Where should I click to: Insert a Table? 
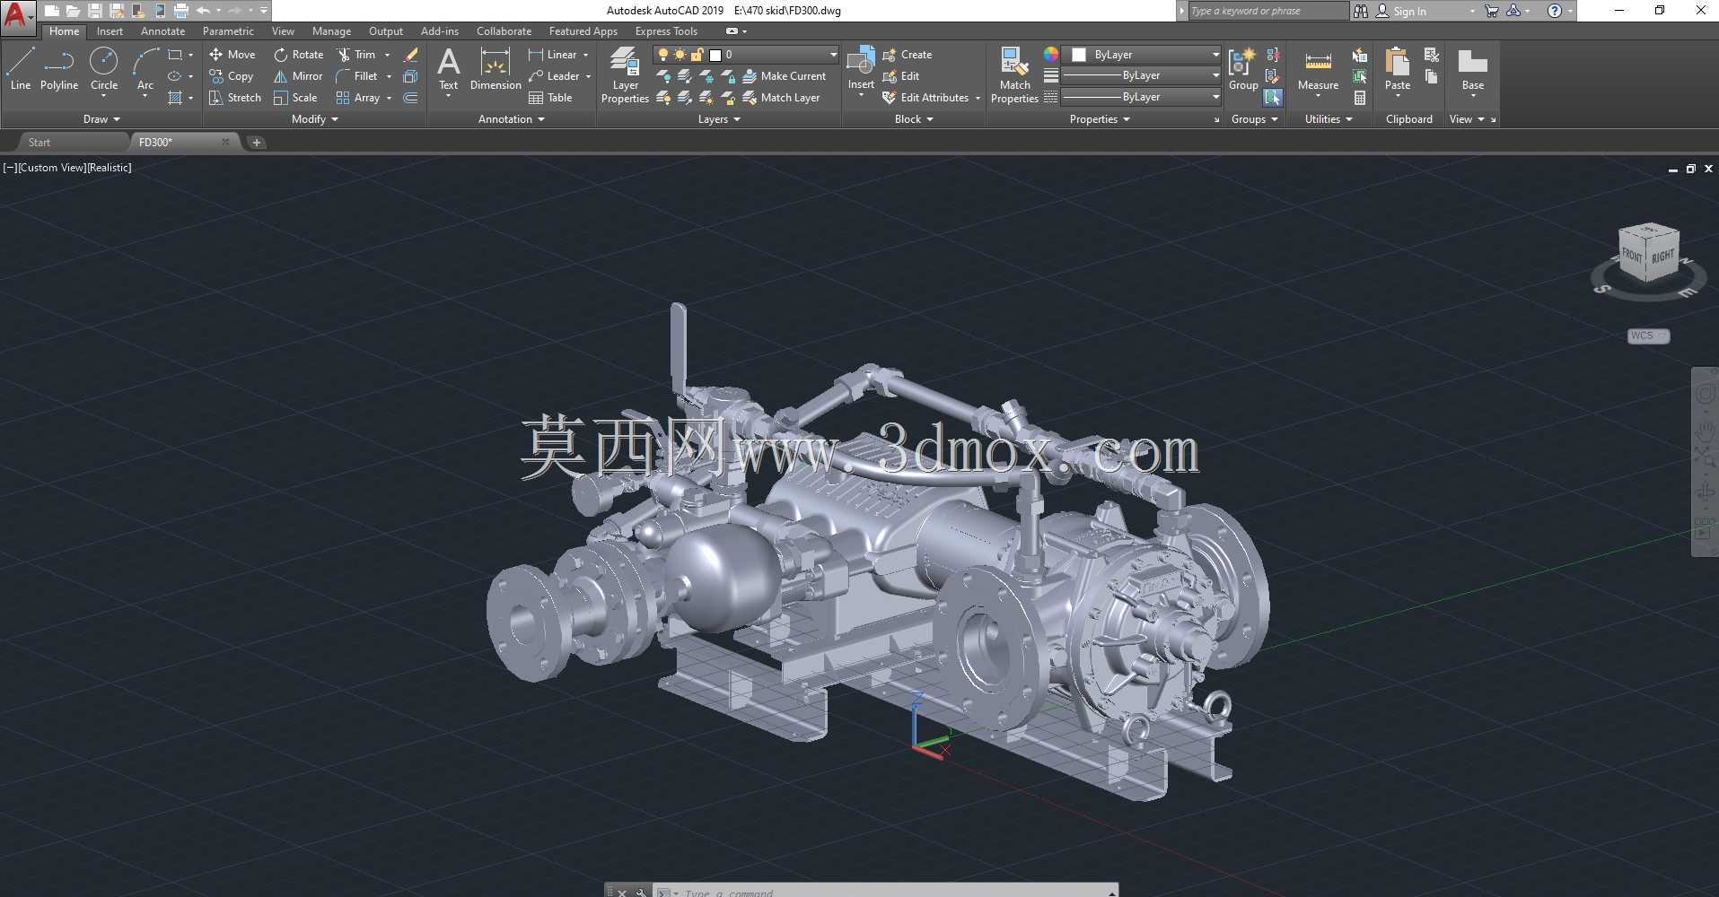pyautogui.click(x=550, y=98)
